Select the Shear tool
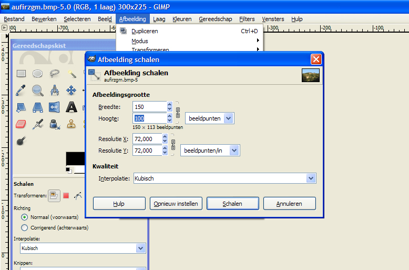 (21, 107)
